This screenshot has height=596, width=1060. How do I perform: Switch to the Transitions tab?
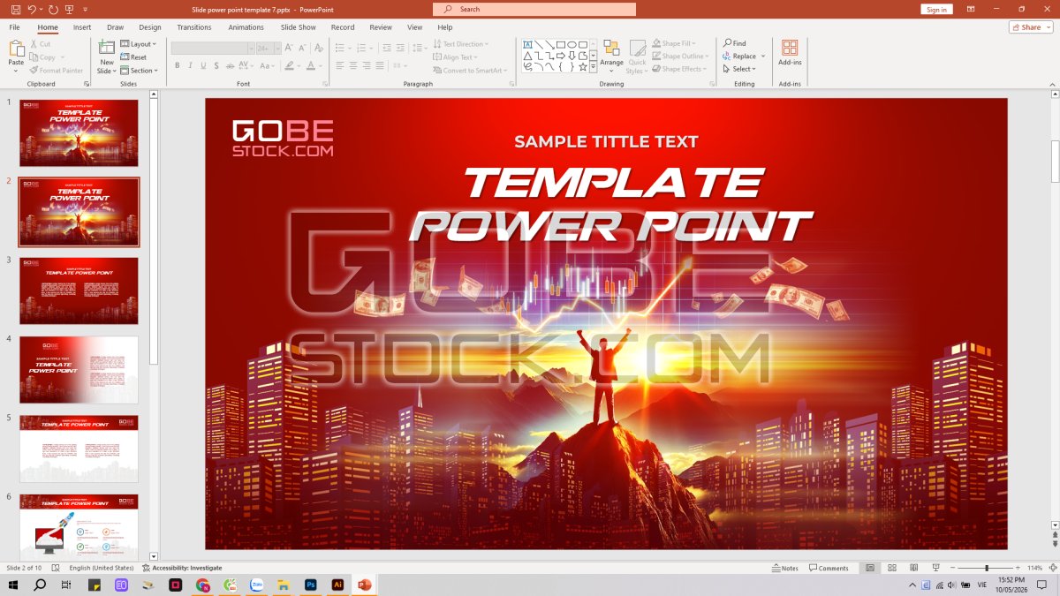pos(194,27)
